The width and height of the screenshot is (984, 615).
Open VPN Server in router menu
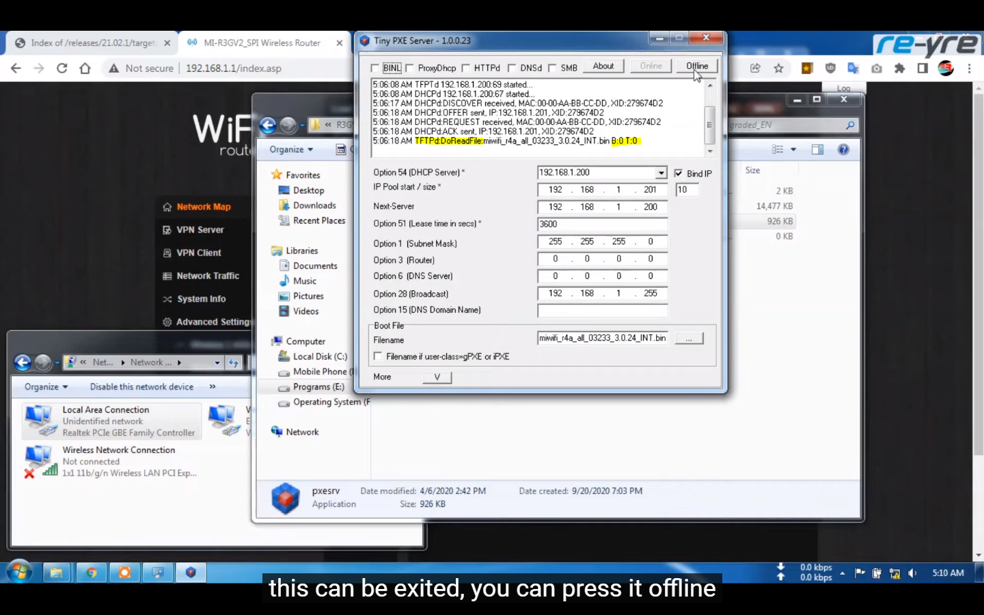coord(200,230)
